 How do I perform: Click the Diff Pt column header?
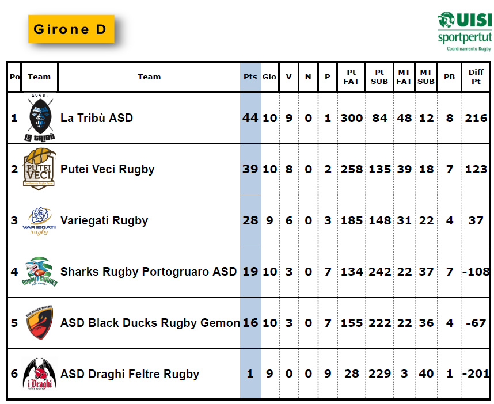click(x=476, y=77)
